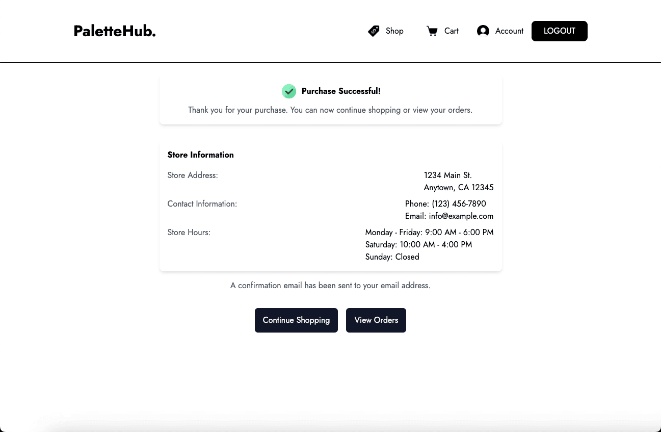Open the Account menu label
661x432 pixels.
509,31
